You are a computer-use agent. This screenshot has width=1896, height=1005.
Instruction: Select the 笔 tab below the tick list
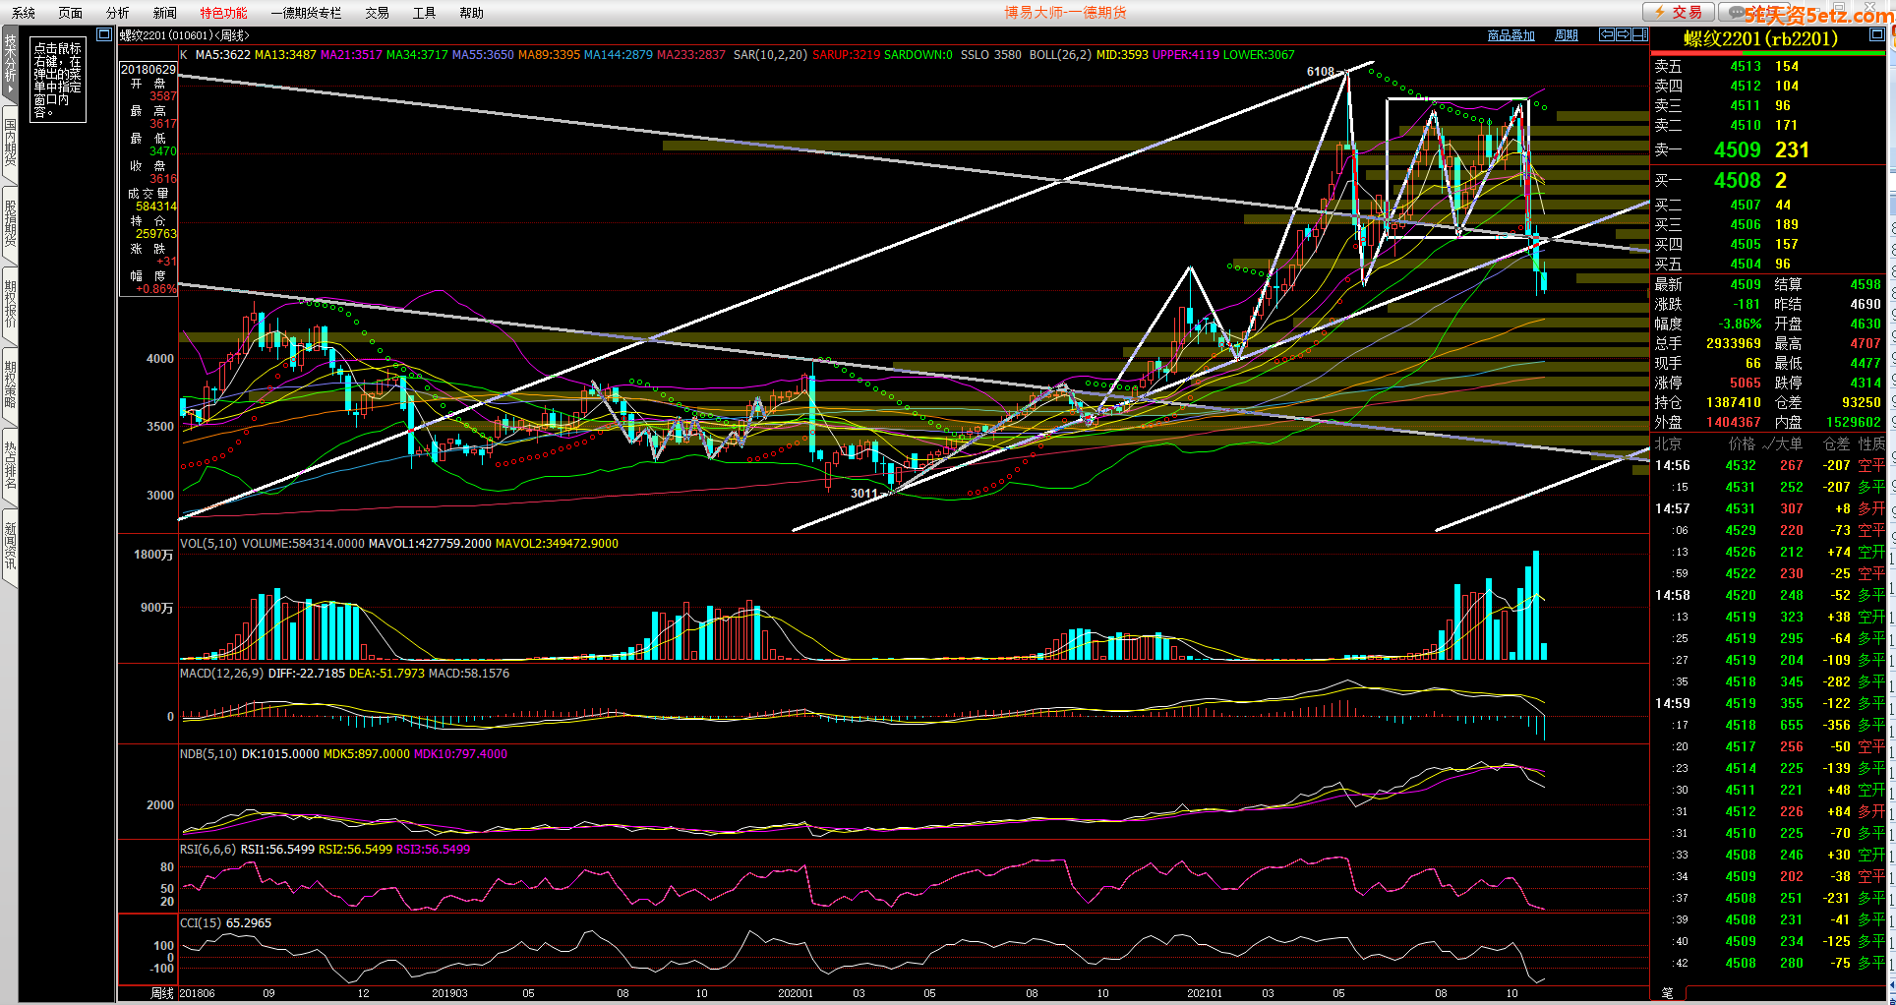click(x=1667, y=993)
